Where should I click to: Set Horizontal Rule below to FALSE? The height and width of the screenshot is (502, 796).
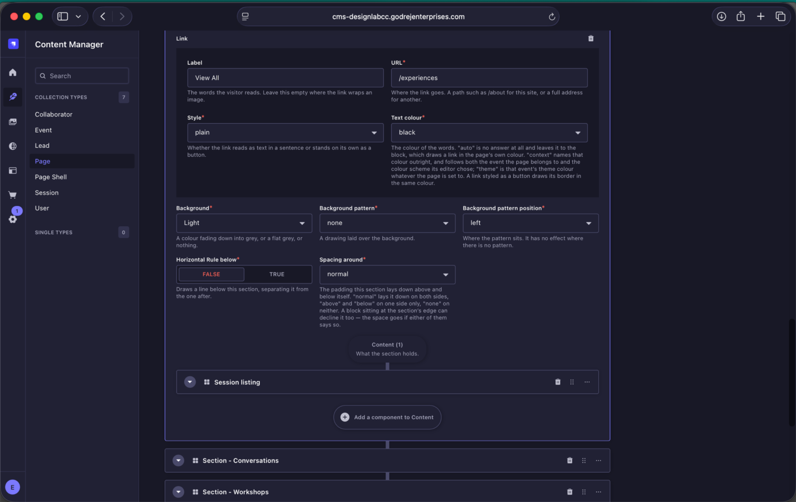[211, 274]
